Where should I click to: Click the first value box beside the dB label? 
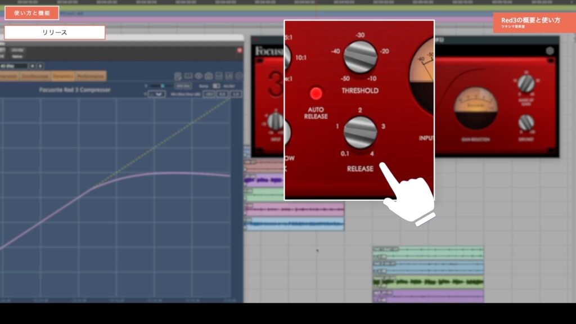pyautogui.click(x=209, y=94)
